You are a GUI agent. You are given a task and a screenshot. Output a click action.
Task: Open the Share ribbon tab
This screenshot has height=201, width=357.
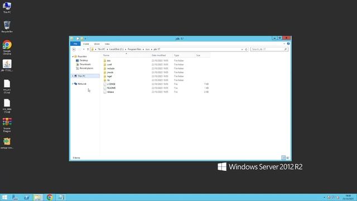coord(97,44)
